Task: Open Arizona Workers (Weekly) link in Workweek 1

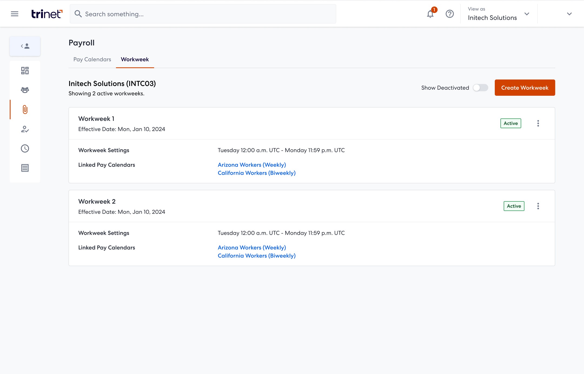Action: [252, 165]
